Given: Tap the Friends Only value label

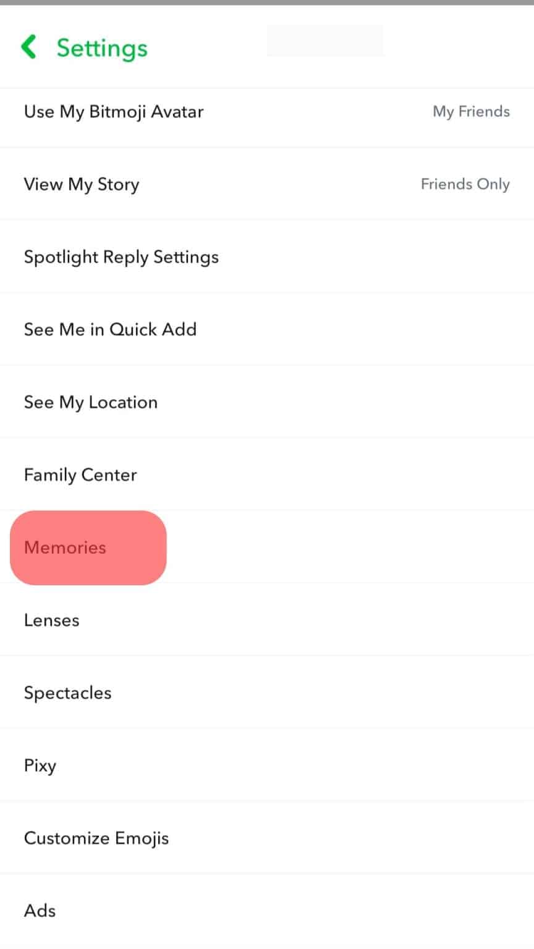Looking at the screenshot, I should [x=465, y=184].
